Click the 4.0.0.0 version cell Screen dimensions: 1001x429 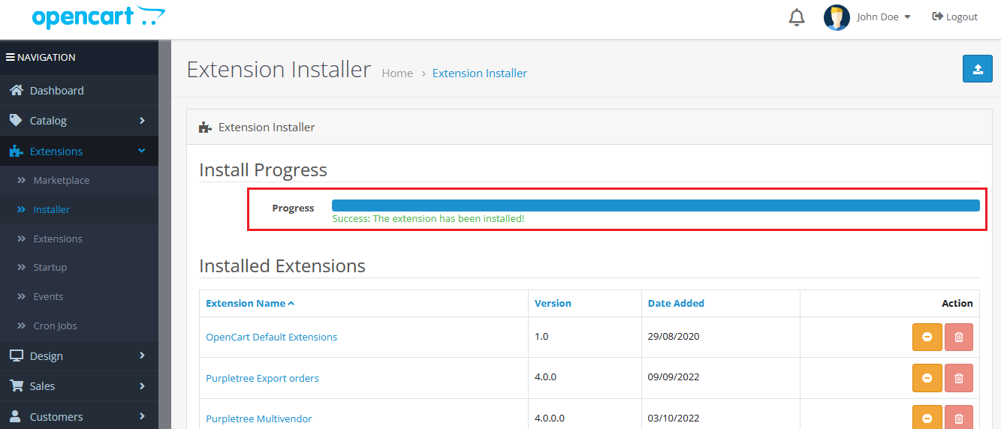[584, 414]
